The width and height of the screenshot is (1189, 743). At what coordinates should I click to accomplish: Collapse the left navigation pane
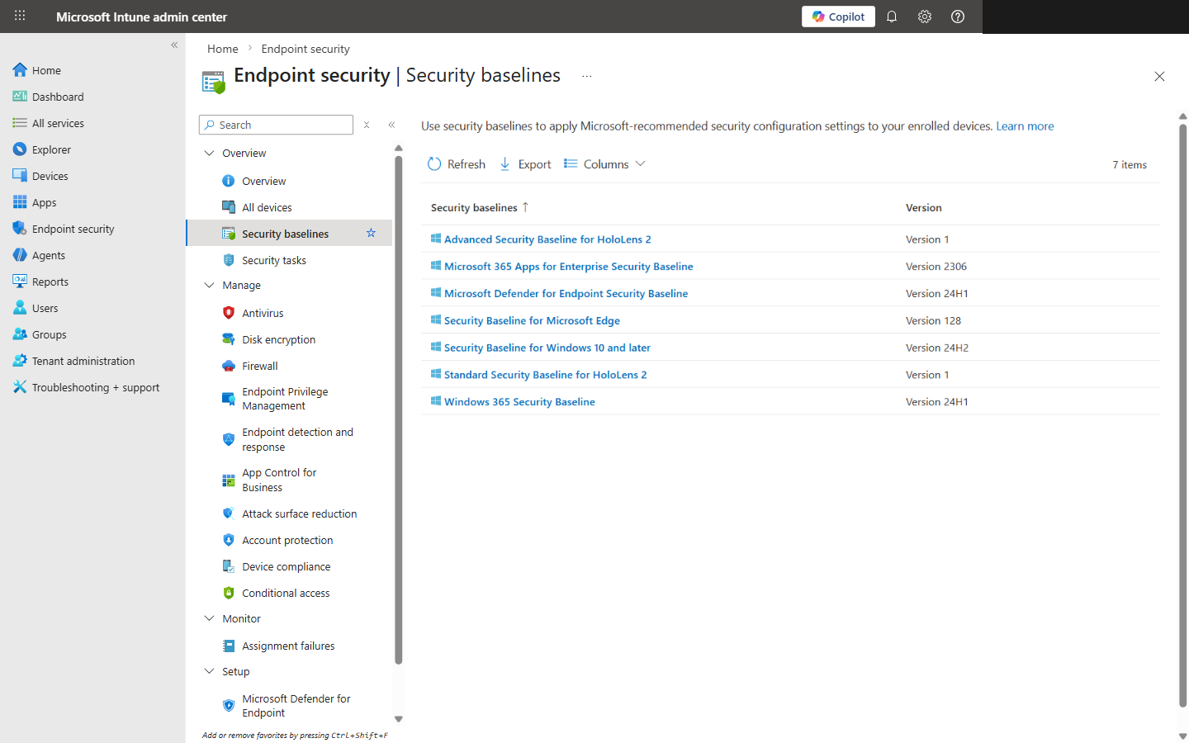[174, 45]
